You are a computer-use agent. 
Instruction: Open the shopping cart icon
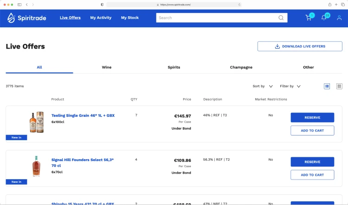[309, 18]
